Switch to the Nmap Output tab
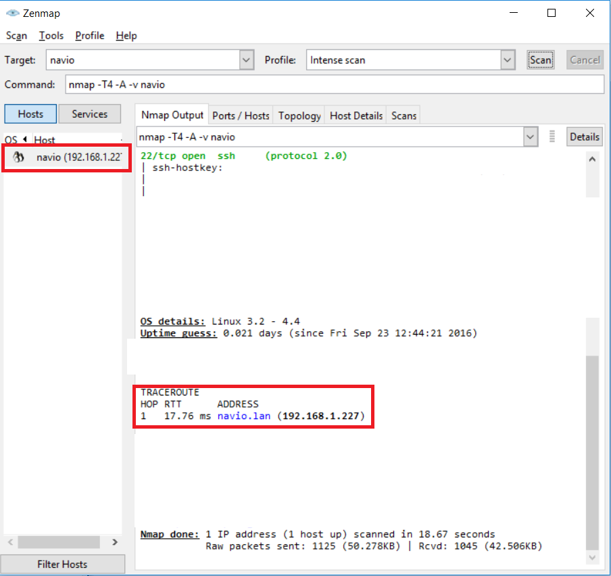 point(172,115)
